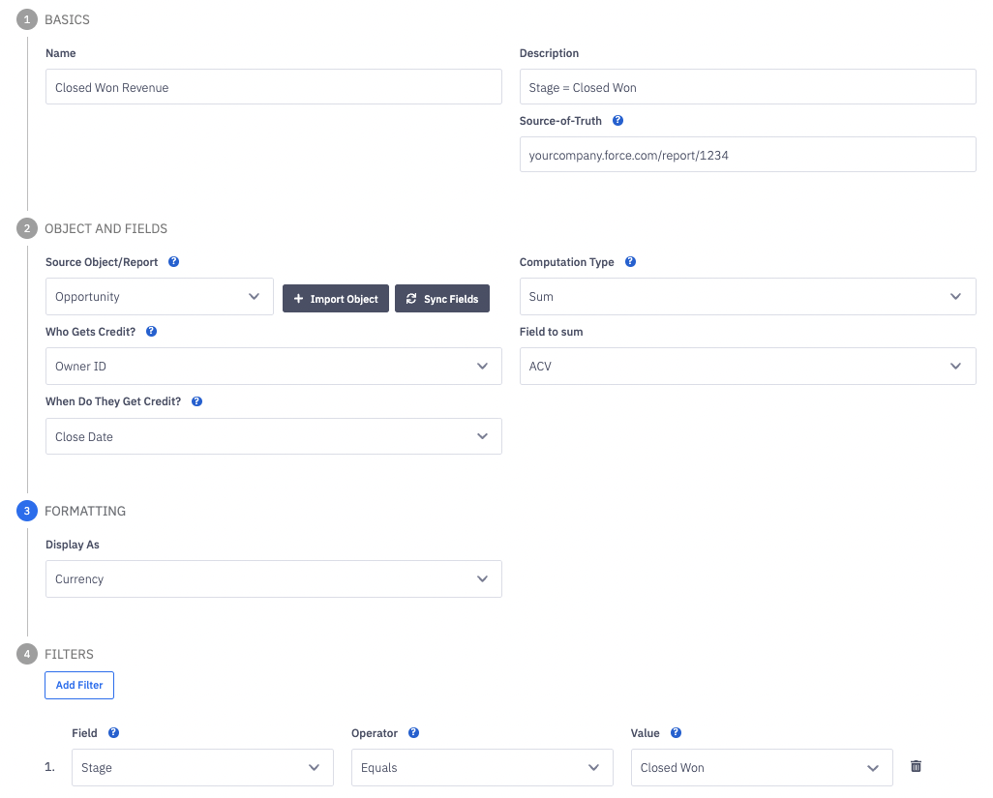The height and width of the screenshot is (798, 993).
Task: Jump to step 3 Formatting section
Action: 27,511
